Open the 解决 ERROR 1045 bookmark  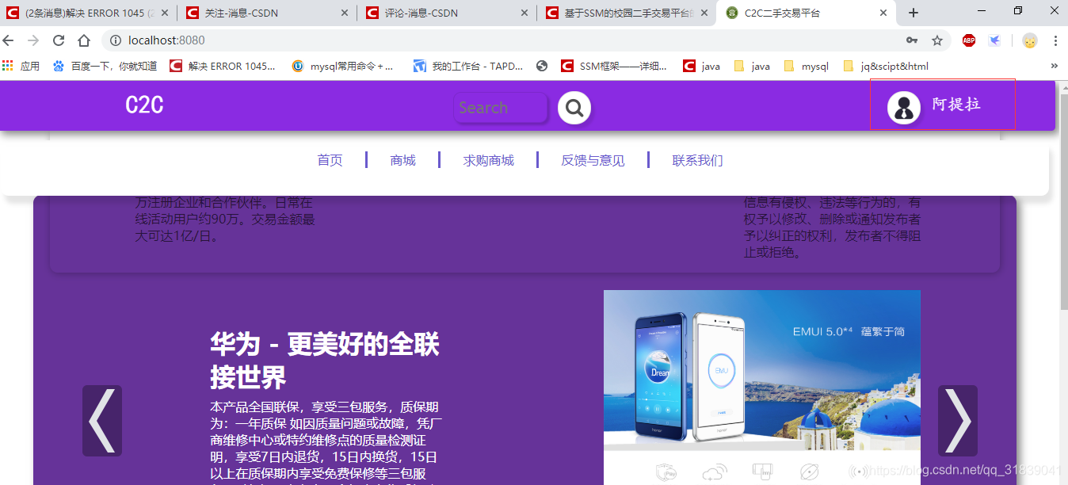point(223,66)
